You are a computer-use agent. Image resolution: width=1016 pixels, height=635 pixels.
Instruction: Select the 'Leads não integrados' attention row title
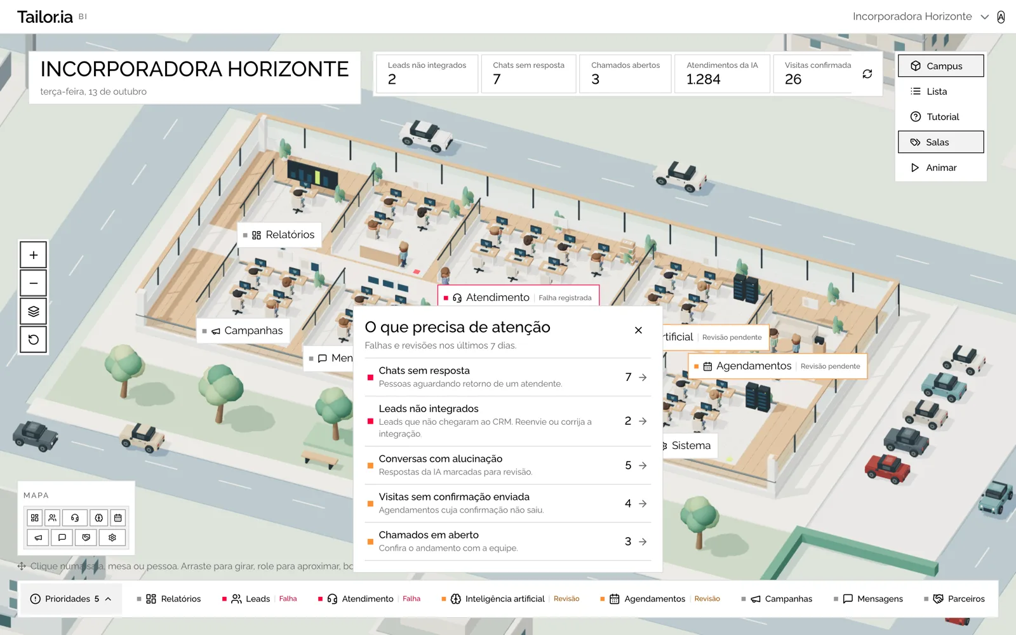(x=429, y=409)
